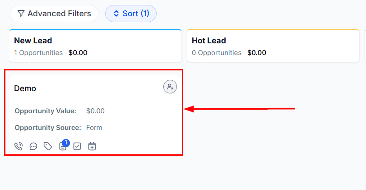Open notes icon with badge 1
This screenshot has width=366, height=190.
click(63, 147)
